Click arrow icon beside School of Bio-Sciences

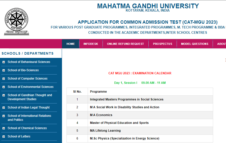[4, 70]
